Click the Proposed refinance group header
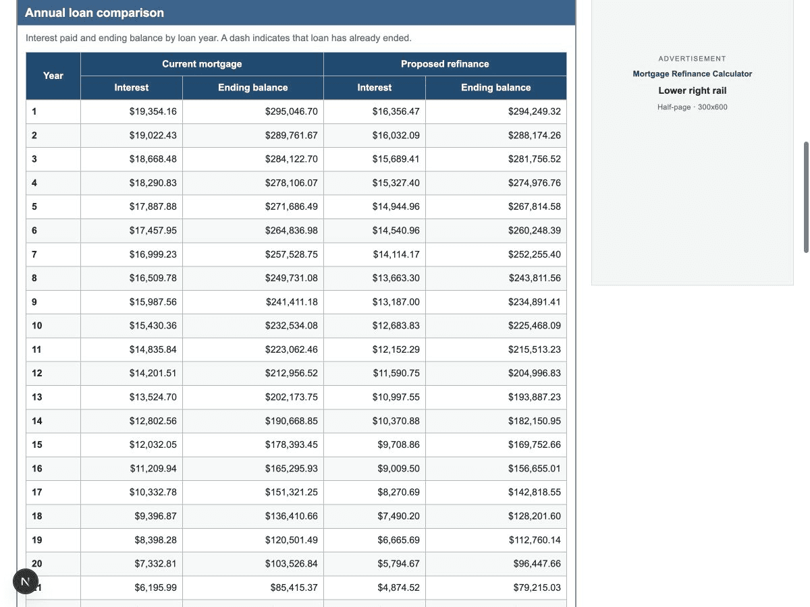This screenshot has height=607, width=810. click(x=445, y=64)
